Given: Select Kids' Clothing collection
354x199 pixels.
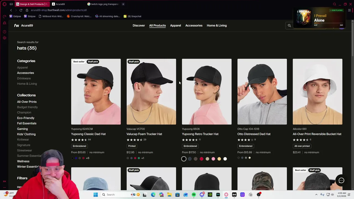Looking at the screenshot, I should pos(26,134).
